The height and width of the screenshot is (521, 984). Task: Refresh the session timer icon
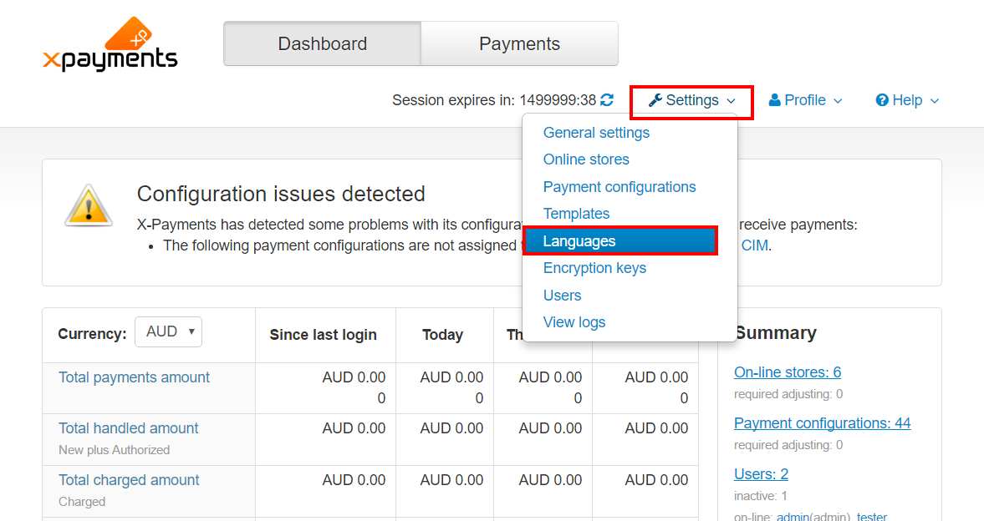pos(607,100)
